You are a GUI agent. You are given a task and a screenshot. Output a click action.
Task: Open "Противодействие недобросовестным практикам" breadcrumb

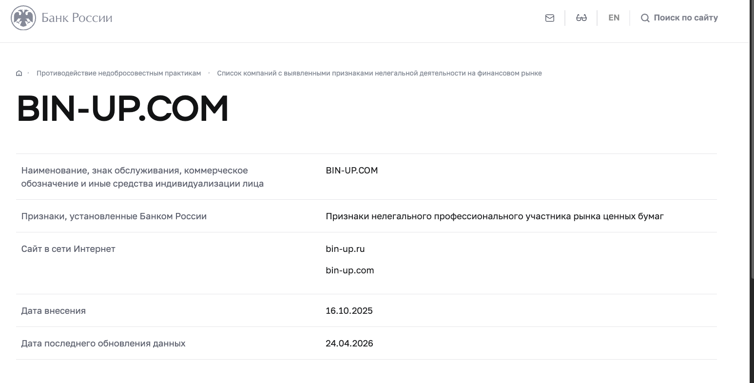point(118,73)
